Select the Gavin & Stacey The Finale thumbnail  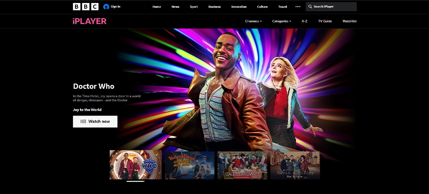click(x=295, y=165)
